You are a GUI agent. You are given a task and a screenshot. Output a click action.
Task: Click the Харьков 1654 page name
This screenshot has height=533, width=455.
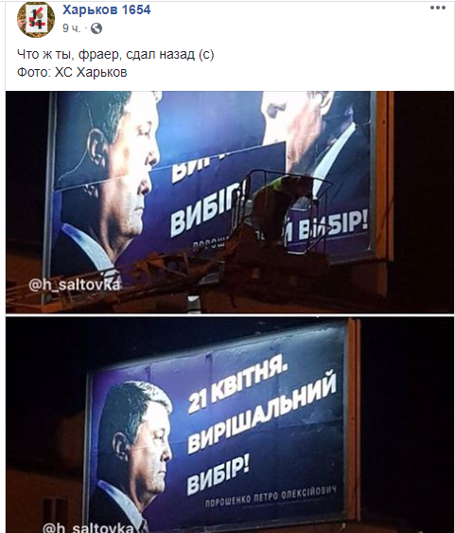(x=106, y=9)
